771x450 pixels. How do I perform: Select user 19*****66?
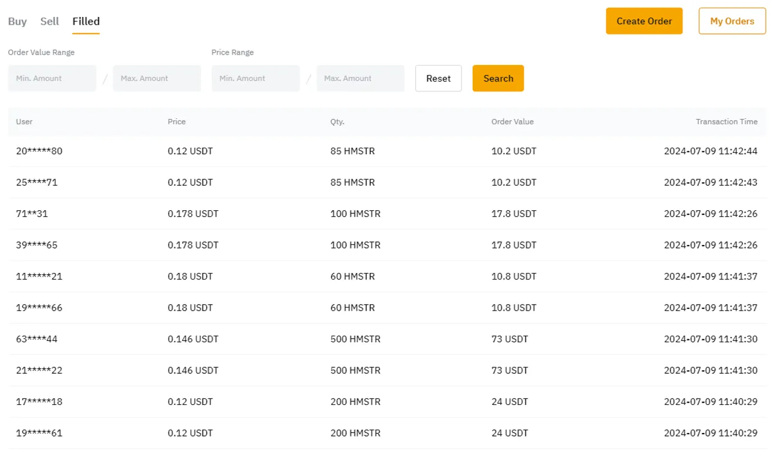coord(39,308)
